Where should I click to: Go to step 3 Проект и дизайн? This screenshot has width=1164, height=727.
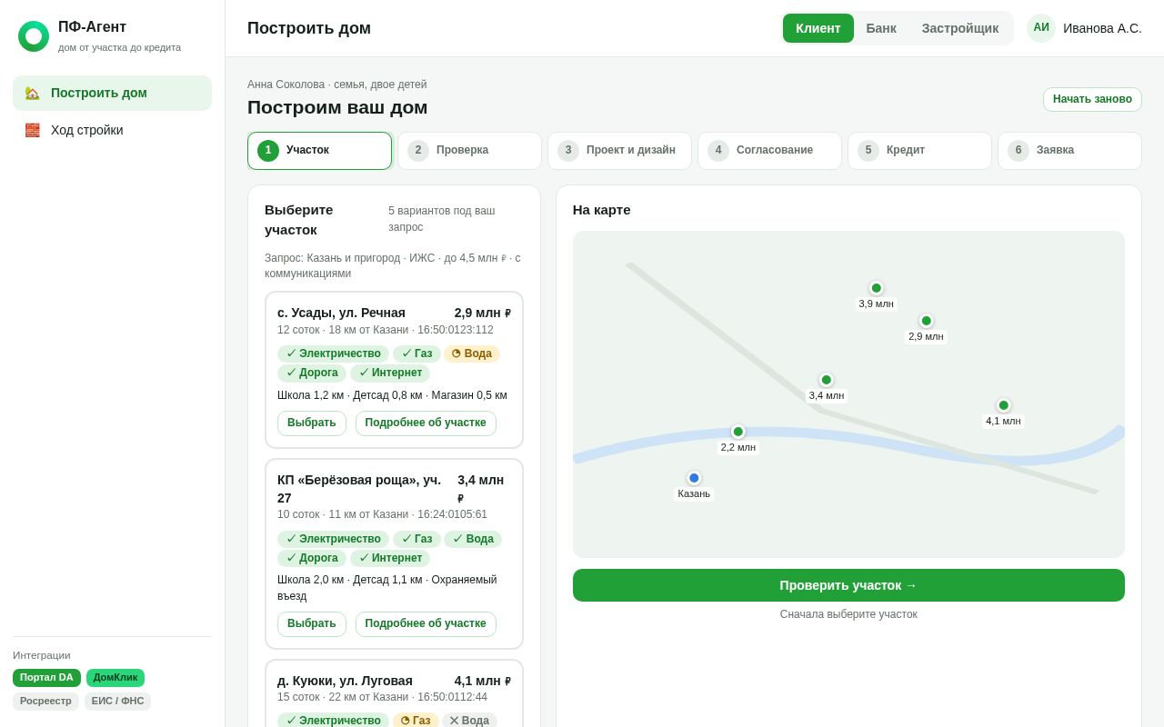pos(619,151)
